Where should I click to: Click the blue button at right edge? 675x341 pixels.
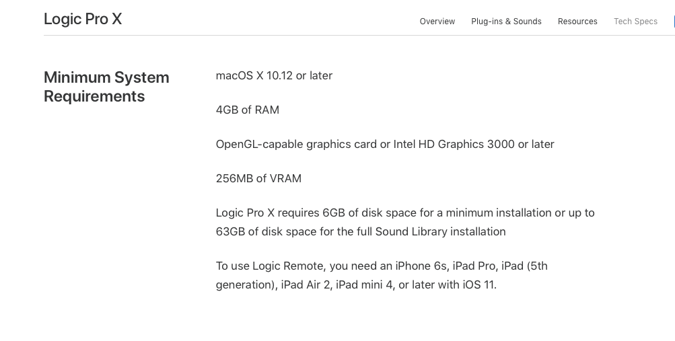point(673,22)
